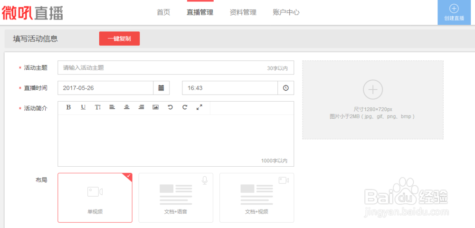This screenshot has width=475, height=228.
Task: Apply underline formatting in the editor
Action: 83,107
